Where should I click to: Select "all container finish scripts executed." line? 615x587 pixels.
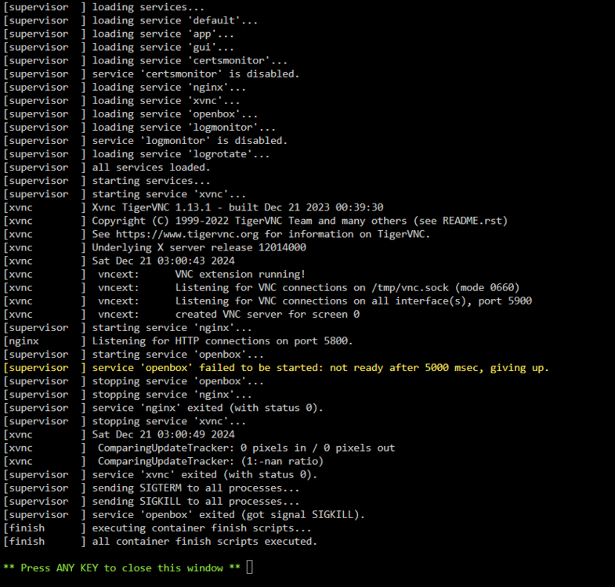pyautogui.click(x=160, y=541)
